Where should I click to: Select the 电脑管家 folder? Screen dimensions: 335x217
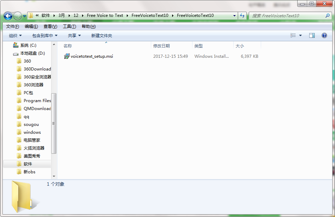(x=32, y=140)
